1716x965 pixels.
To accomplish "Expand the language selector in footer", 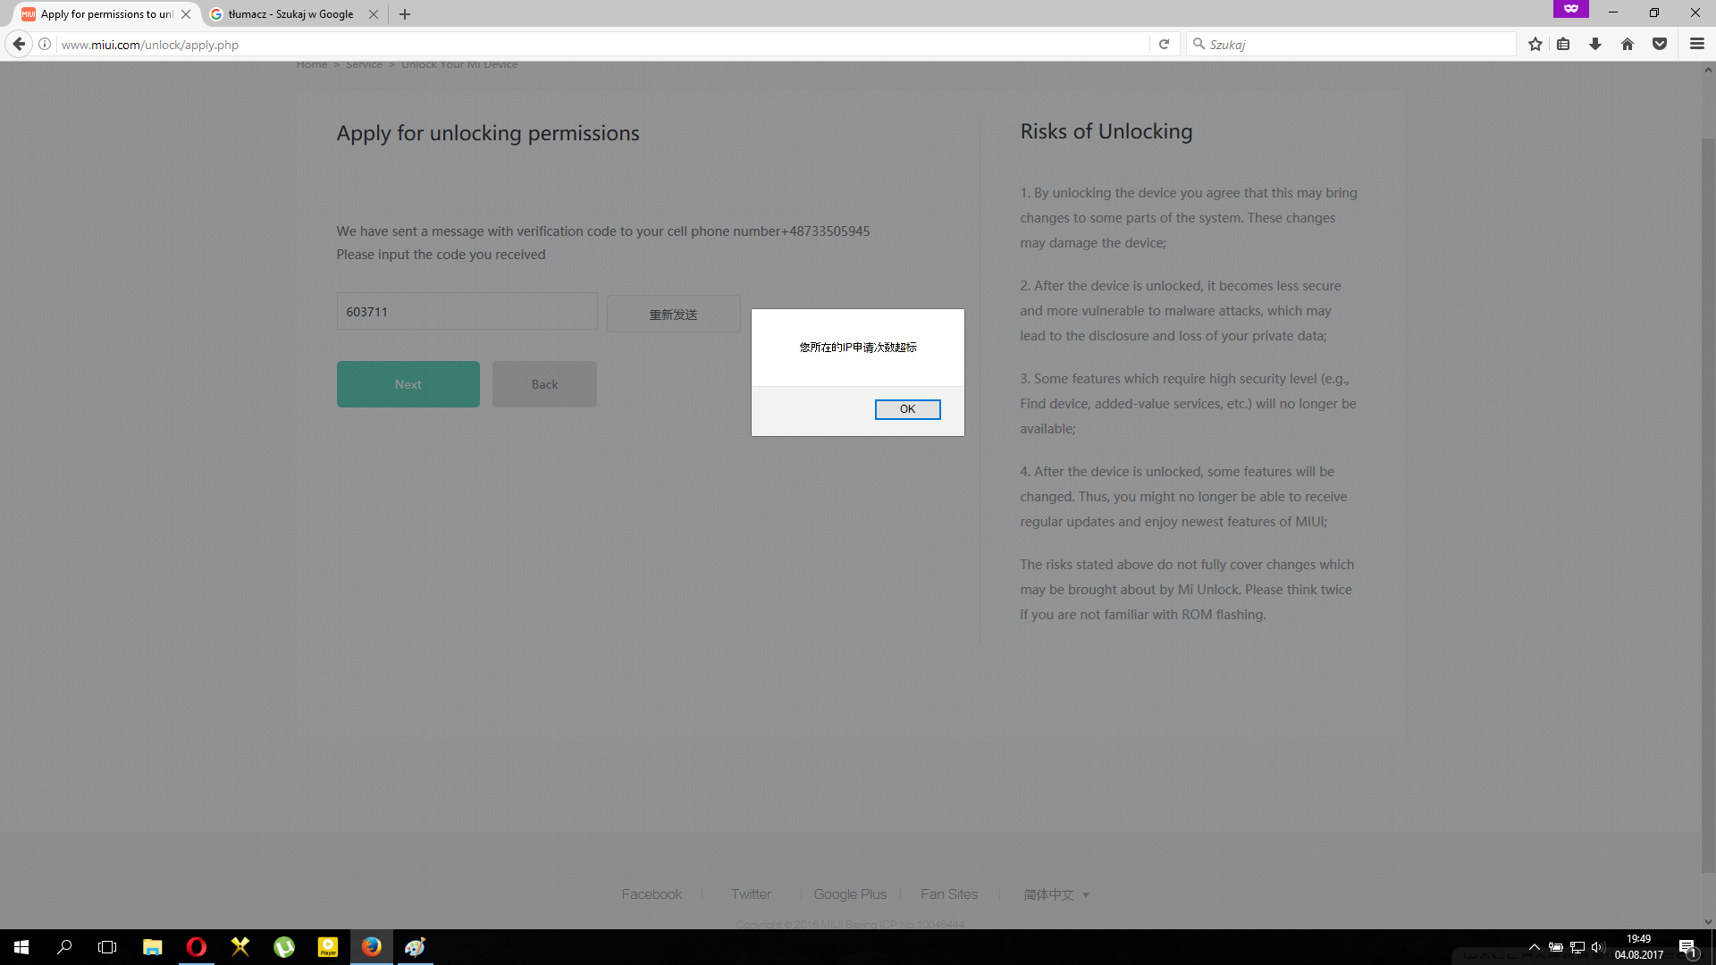I will [x=1056, y=894].
